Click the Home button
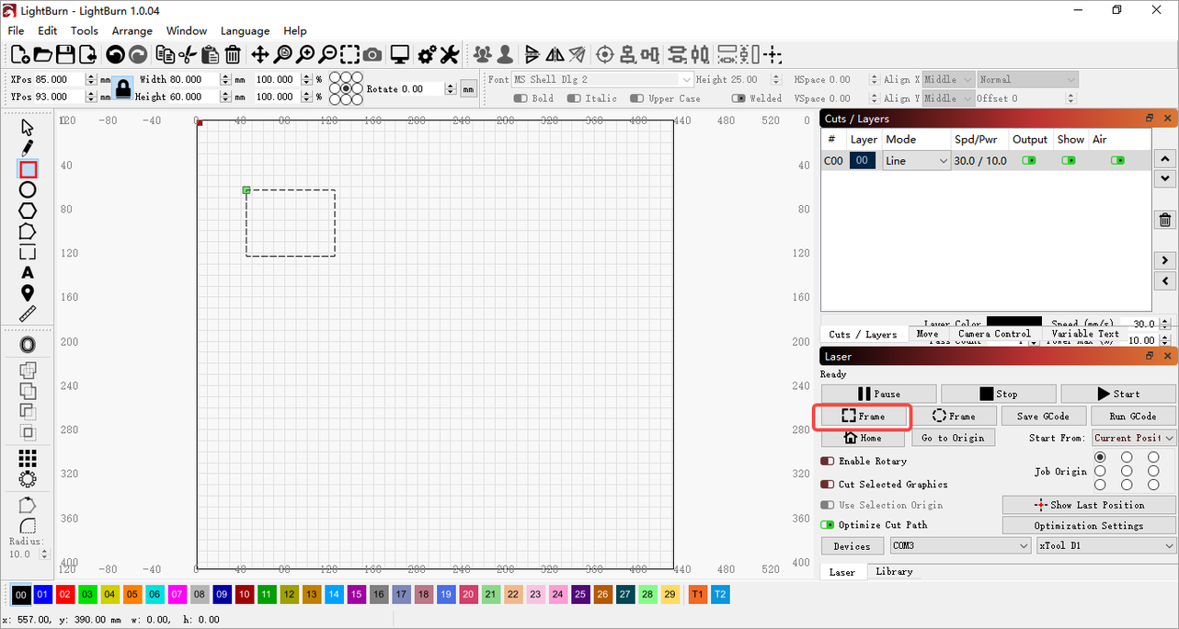This screenshot has width=1179, height=629. [x=863, y=438]
